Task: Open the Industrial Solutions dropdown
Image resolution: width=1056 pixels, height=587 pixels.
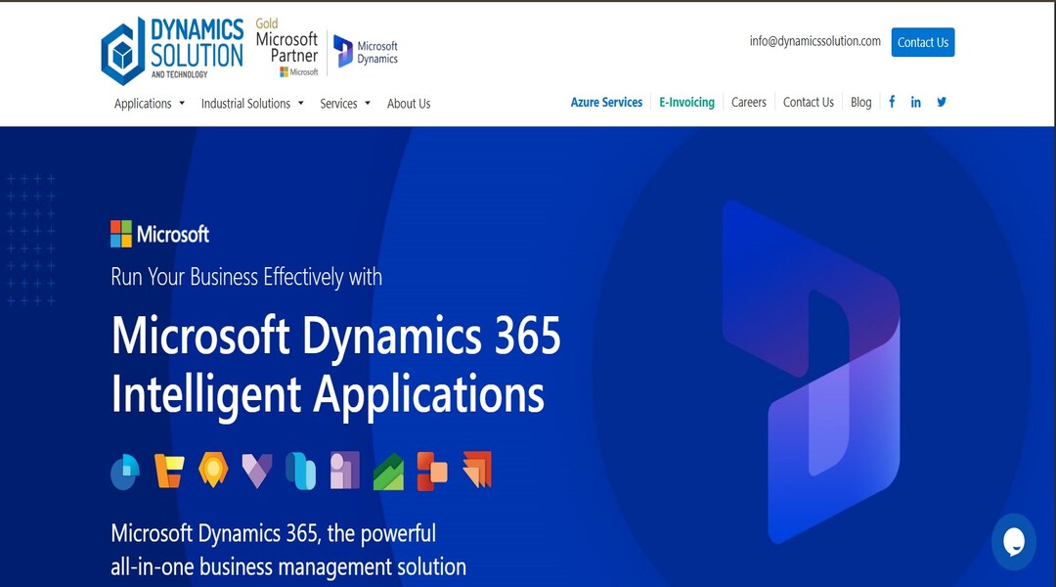Action: pyautogui.click(x=246, y=103)
